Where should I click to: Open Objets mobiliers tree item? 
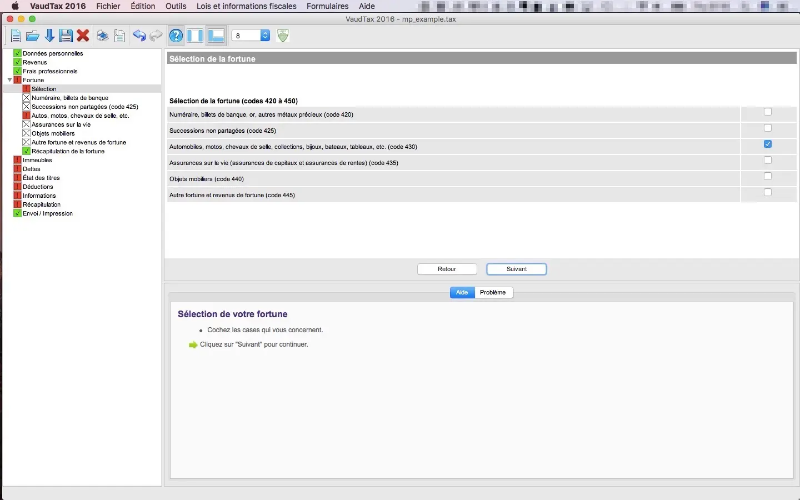click(x=53, y=133)
